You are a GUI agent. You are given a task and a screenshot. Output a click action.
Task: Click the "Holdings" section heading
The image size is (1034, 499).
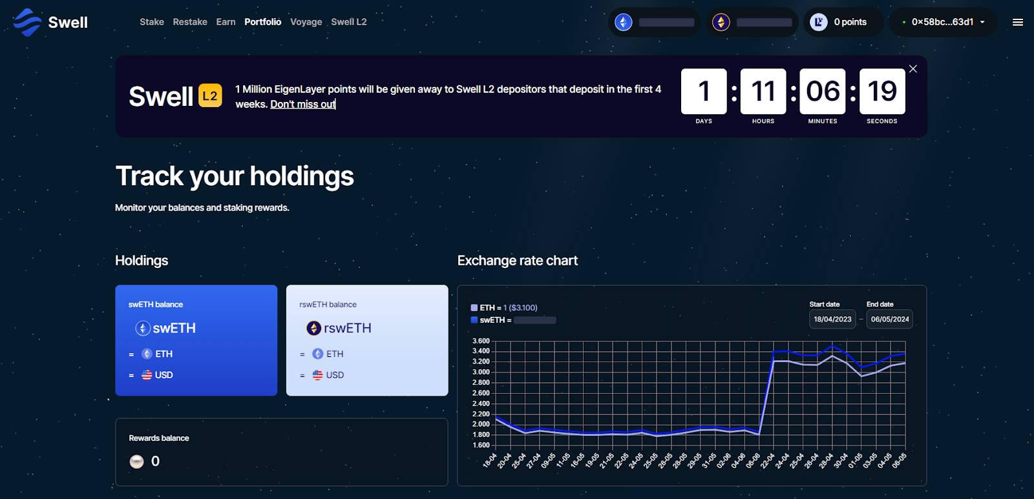point(142,260)
